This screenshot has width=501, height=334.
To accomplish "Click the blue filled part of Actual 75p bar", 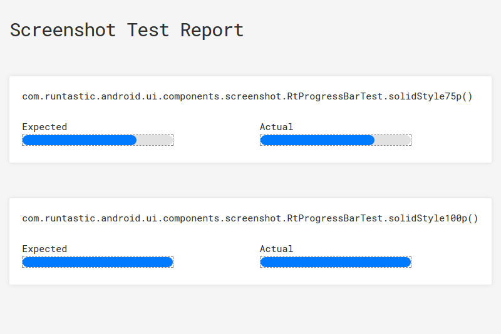I will [317, 140].
